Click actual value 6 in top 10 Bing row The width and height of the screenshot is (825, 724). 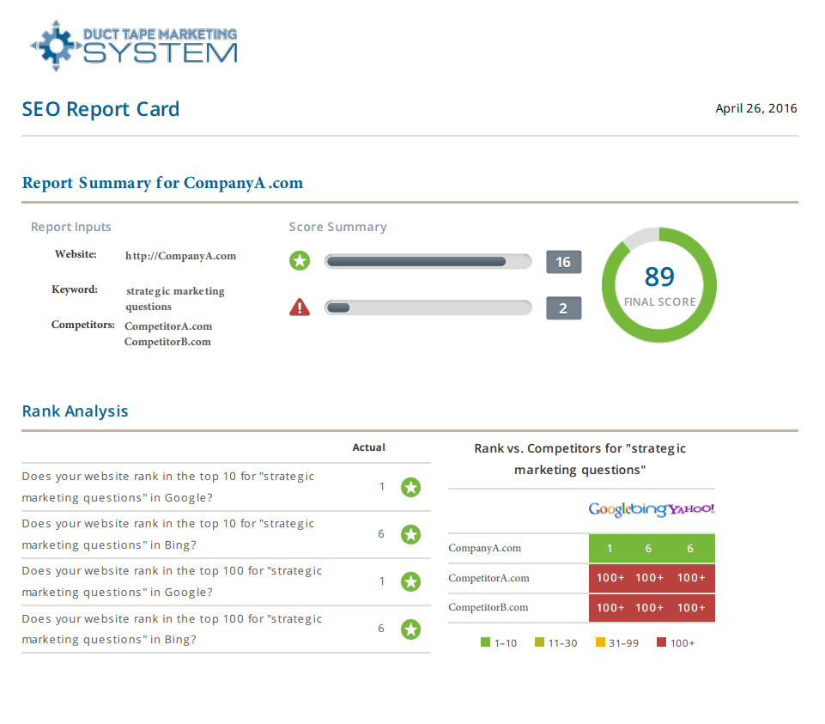coord(381,534)
